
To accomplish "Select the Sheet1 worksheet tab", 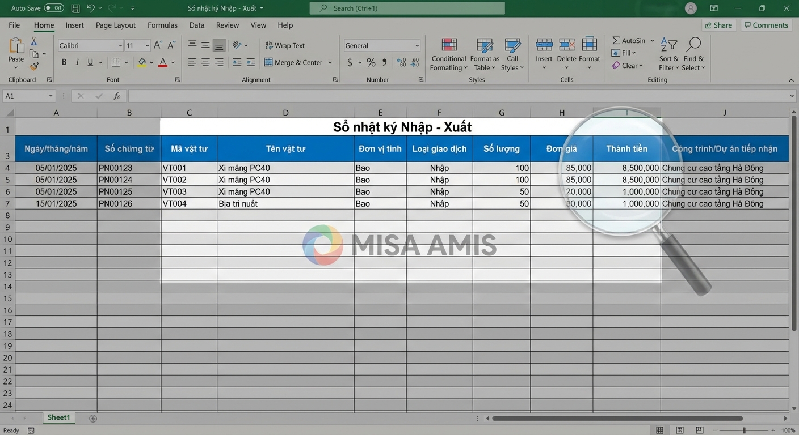I will point(58,417).
